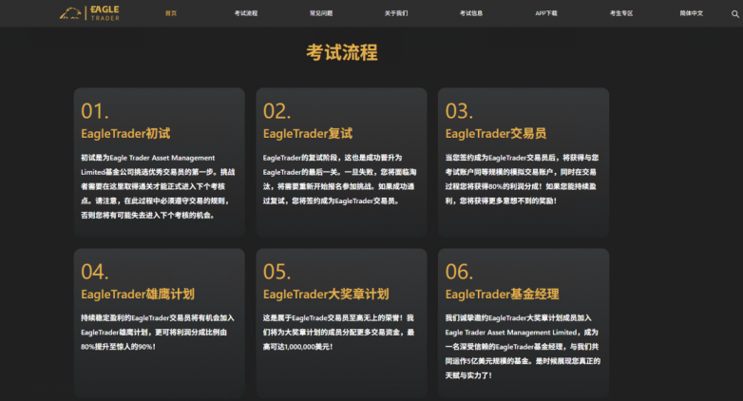743x401 pixels.
Task: Click the step number 04.
Action: pyautogui.click(x=95, y=272)
